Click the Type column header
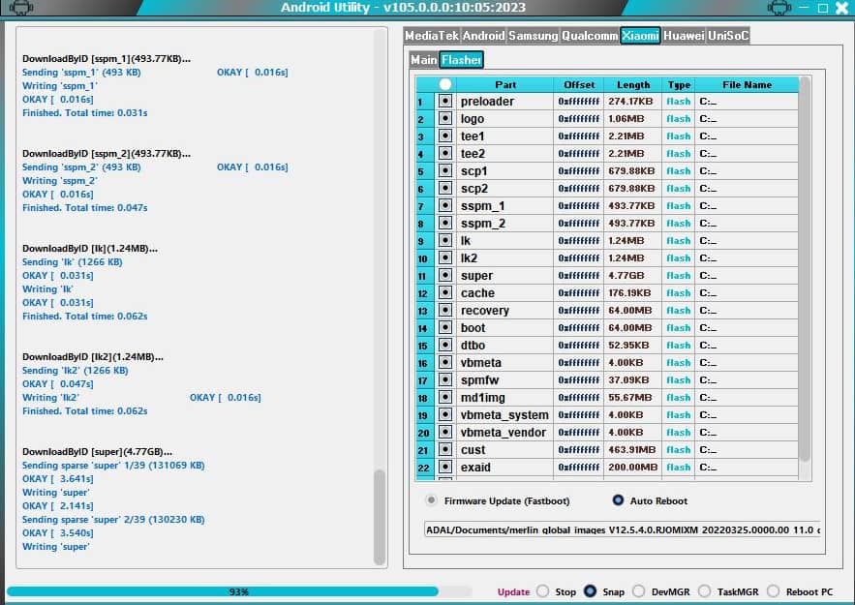 679,84
